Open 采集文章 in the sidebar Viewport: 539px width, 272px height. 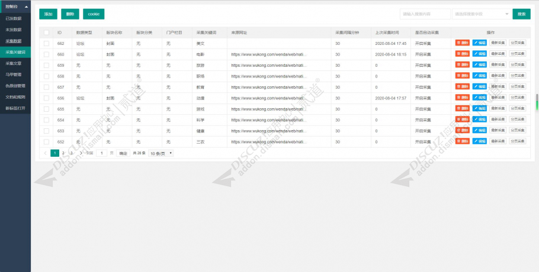coord(15,63)
